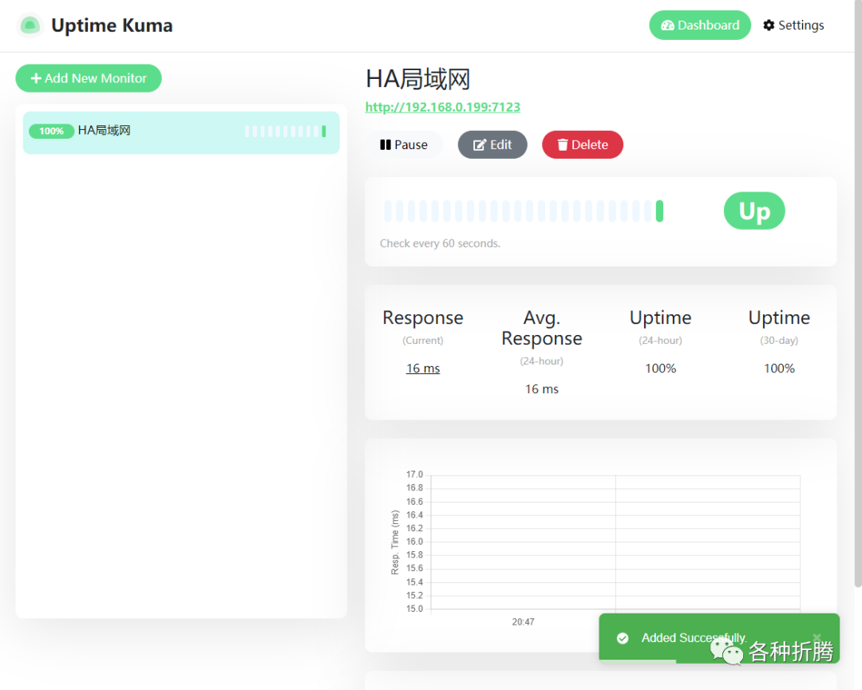This screenshot has width=862, height=690.
Task: Open the Settings page
Action: (793, 26)
